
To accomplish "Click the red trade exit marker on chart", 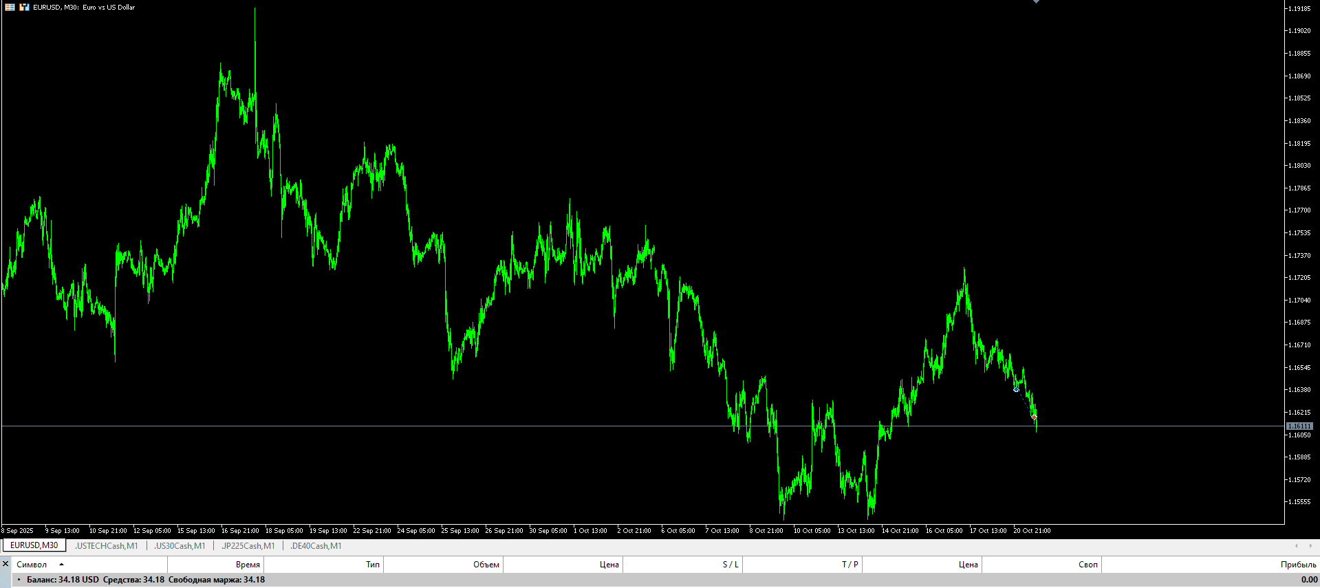I will [1034, 417].
